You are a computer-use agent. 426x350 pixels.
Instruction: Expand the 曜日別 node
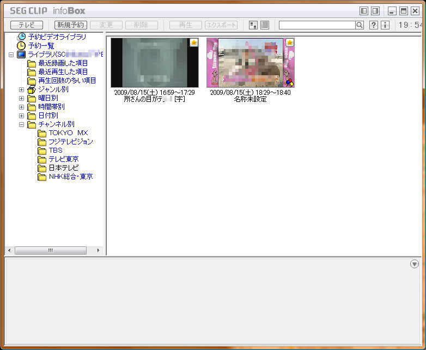(x=21, y=98)
